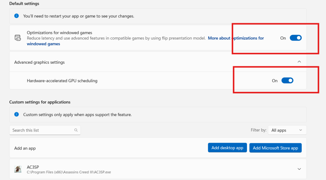The width and height of the screenshot is (326, 180).
Task: Disable Optimizations for windowed games toggle
Action: coord(295,38)
